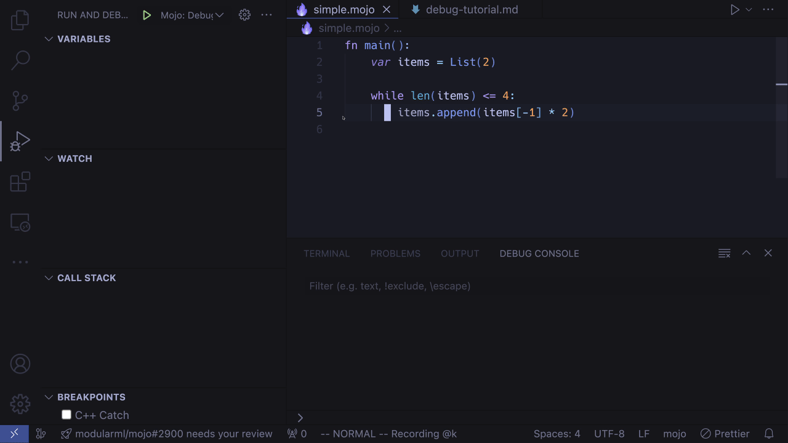This screenshot has height=443, width=788.
Task: Click 'append' in the items.append call
Action: [456, 113]
